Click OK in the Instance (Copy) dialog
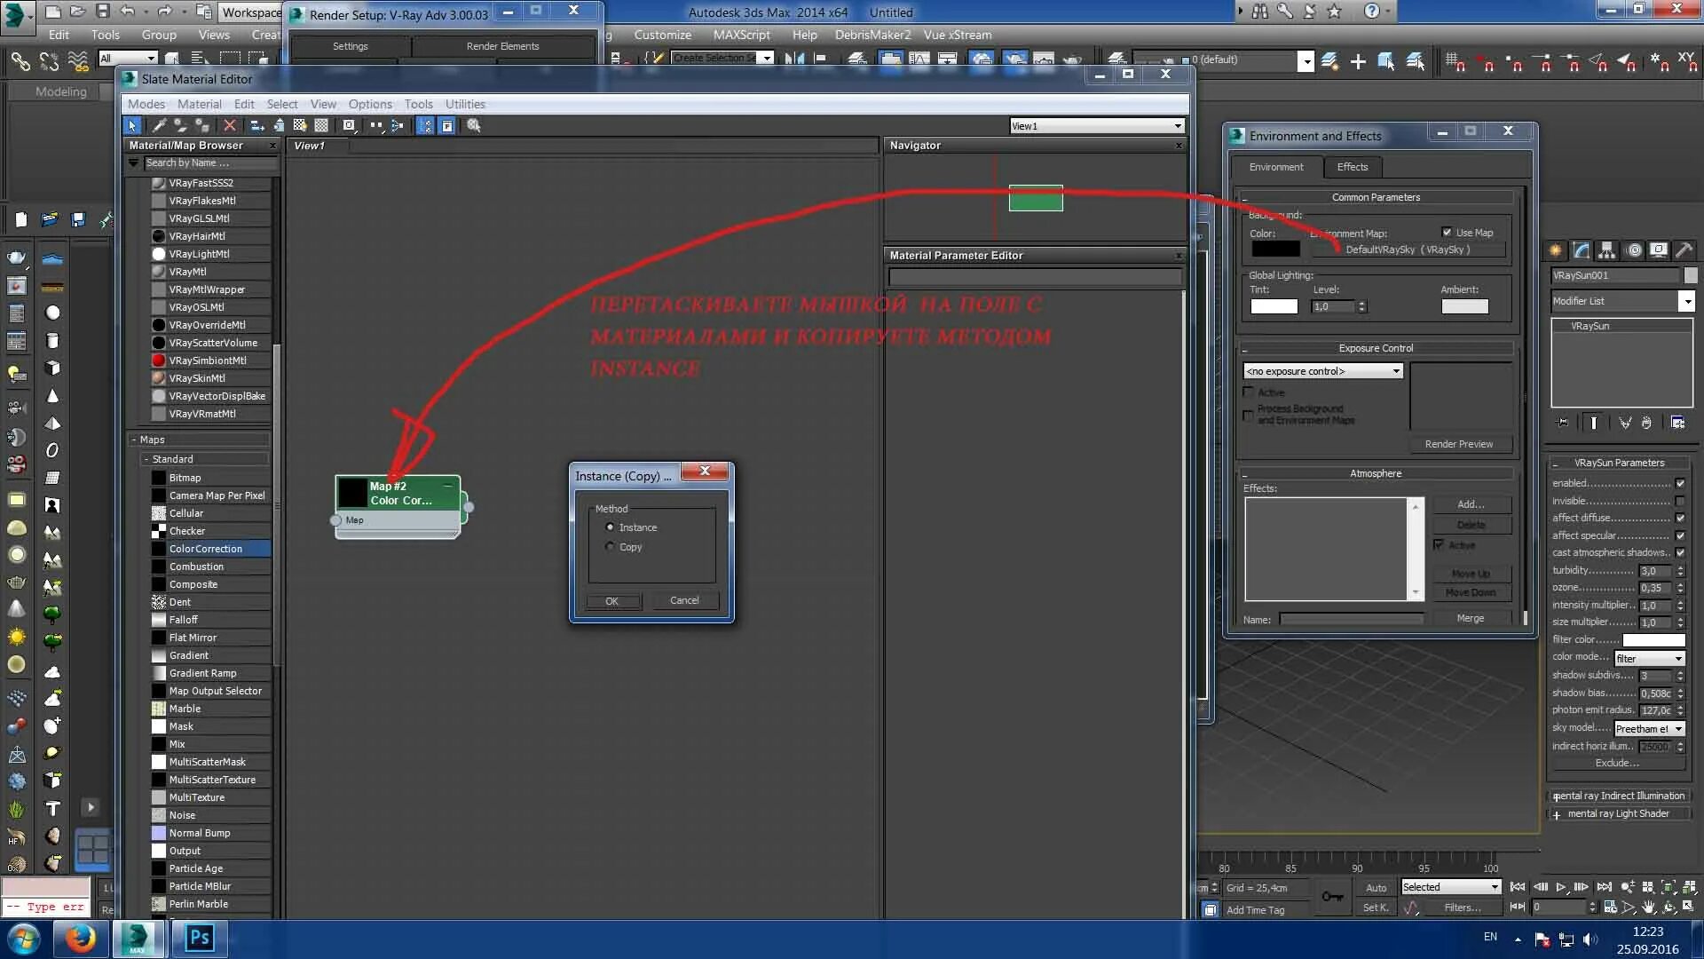 [611, 601]
